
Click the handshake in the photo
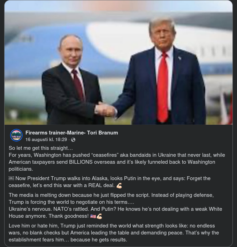[105, 109]
